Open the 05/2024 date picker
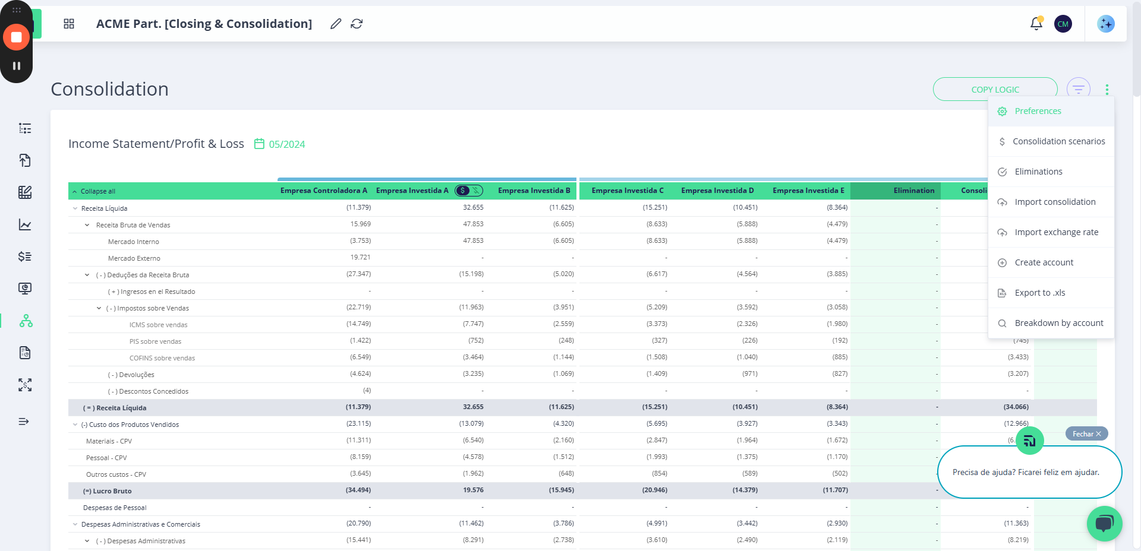1141x551 pixels. point(280,144)
